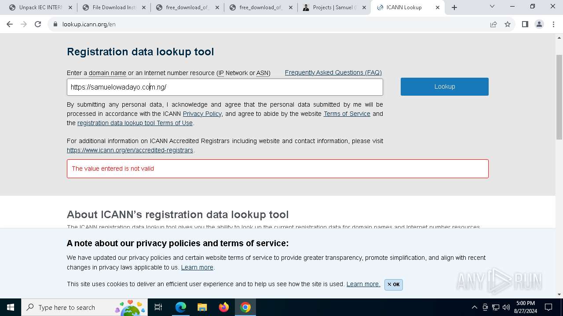Open a new browser tab

click(454, 7)
